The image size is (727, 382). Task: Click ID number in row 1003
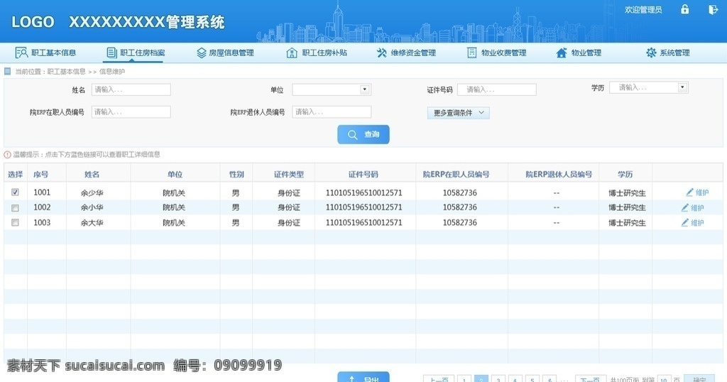(x=364, y=222)
